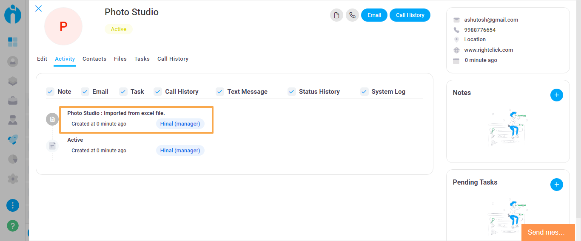The image size is (581, 241).
Task: Toggle the Text Message checkbox
Action: coord(220,92)
